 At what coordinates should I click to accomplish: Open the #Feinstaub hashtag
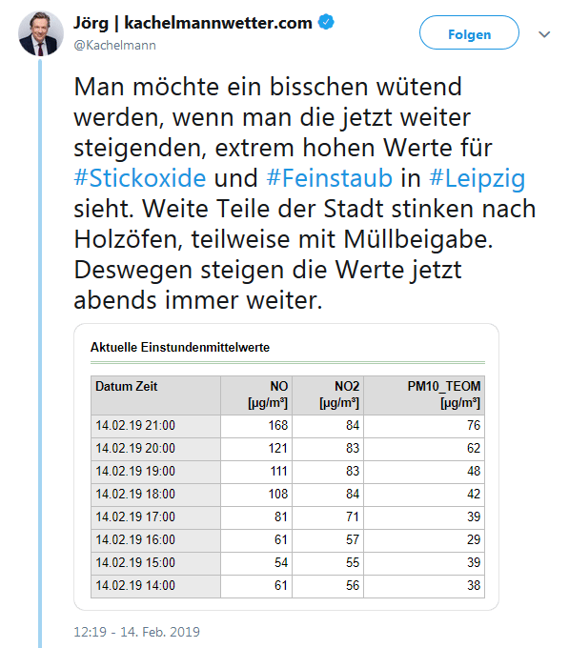coord(330,177)
